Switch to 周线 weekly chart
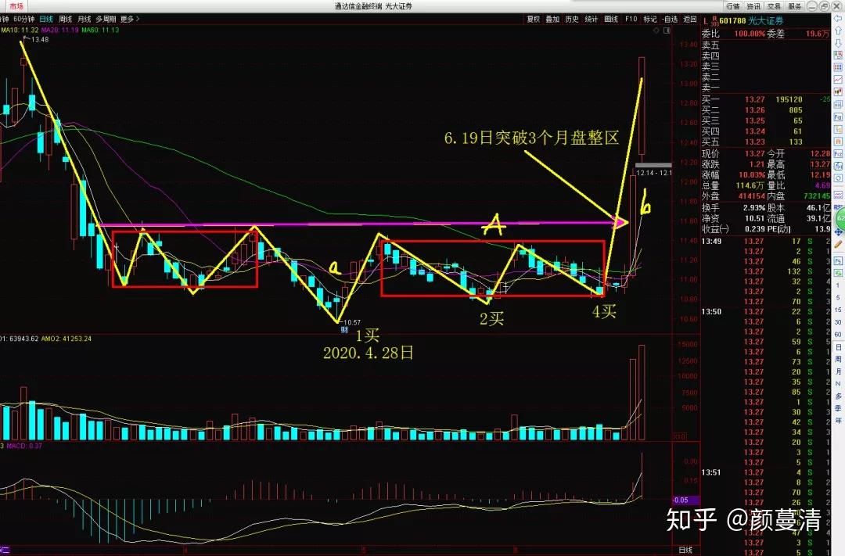 click(65, 20)
